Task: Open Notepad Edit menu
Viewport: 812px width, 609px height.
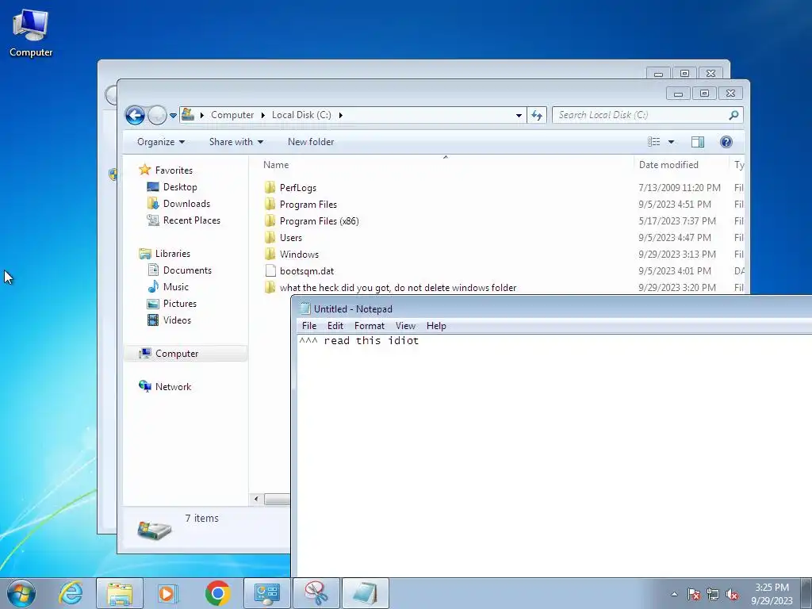Action: point(335,326)
